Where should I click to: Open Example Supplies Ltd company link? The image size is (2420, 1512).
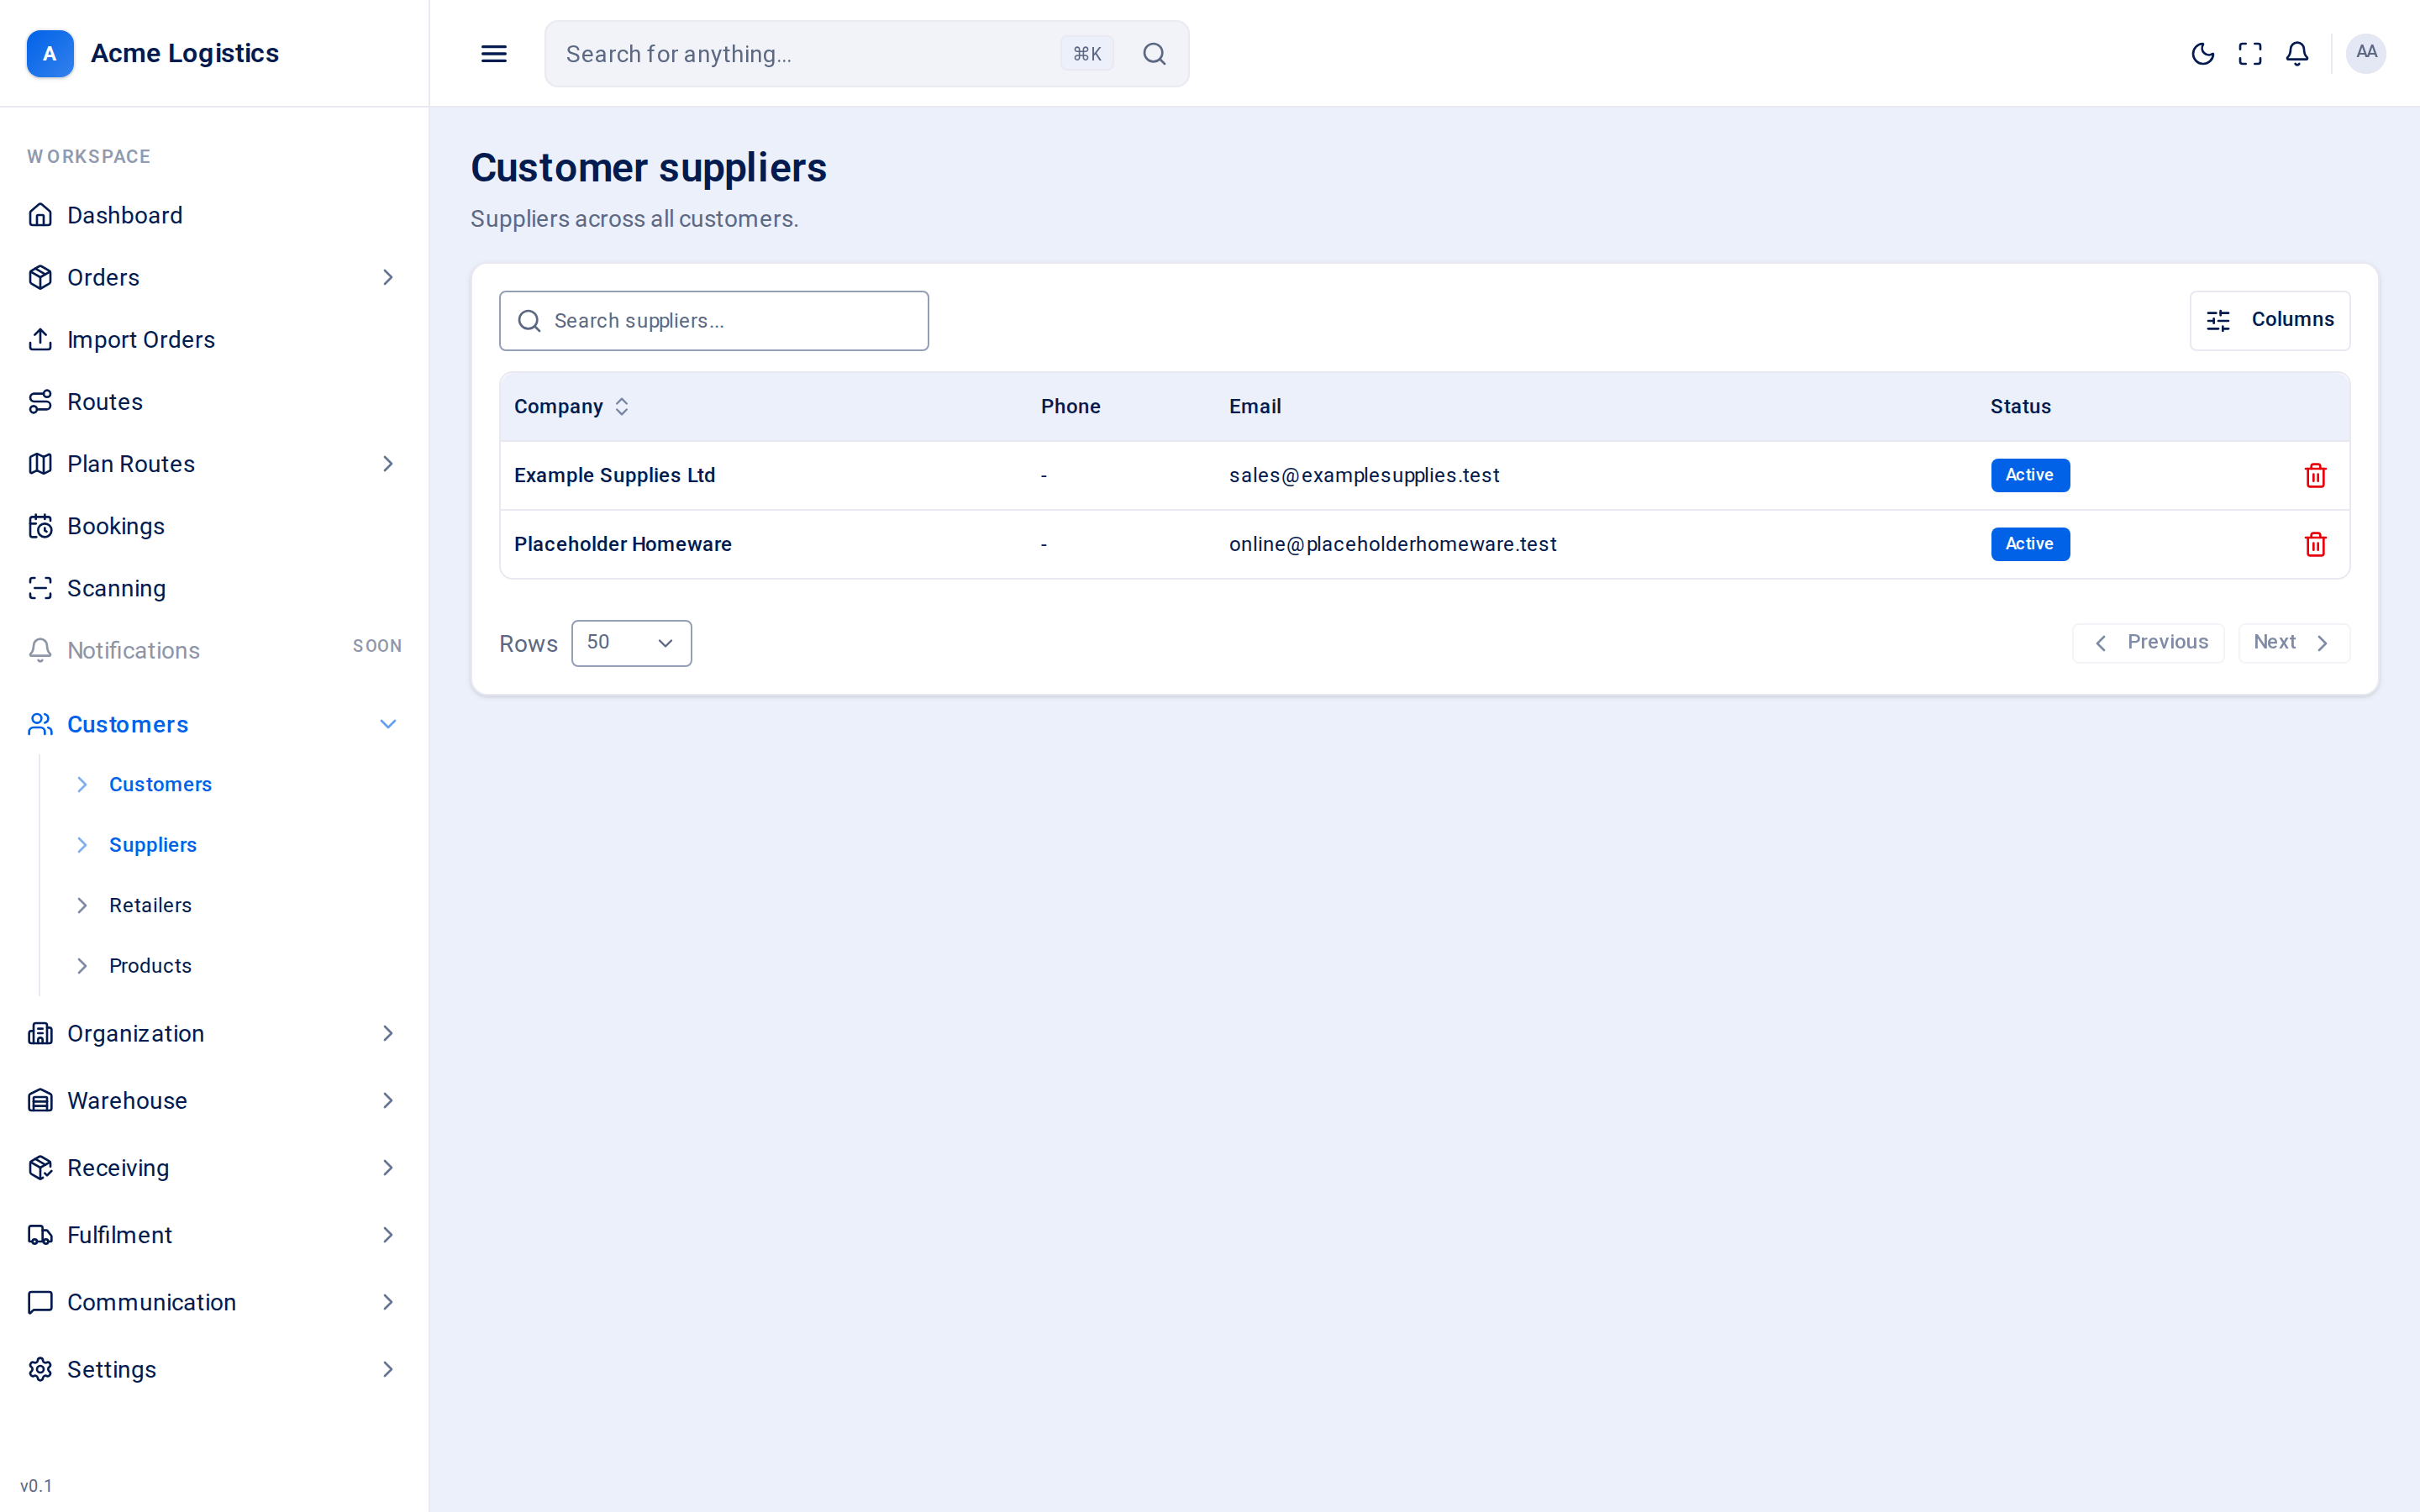click(614, 475)
